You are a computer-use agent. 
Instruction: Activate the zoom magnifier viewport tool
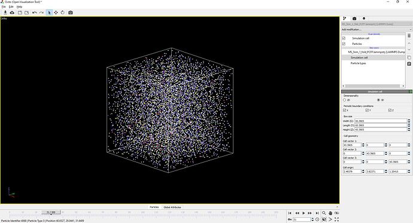click(x=324, y=213)
